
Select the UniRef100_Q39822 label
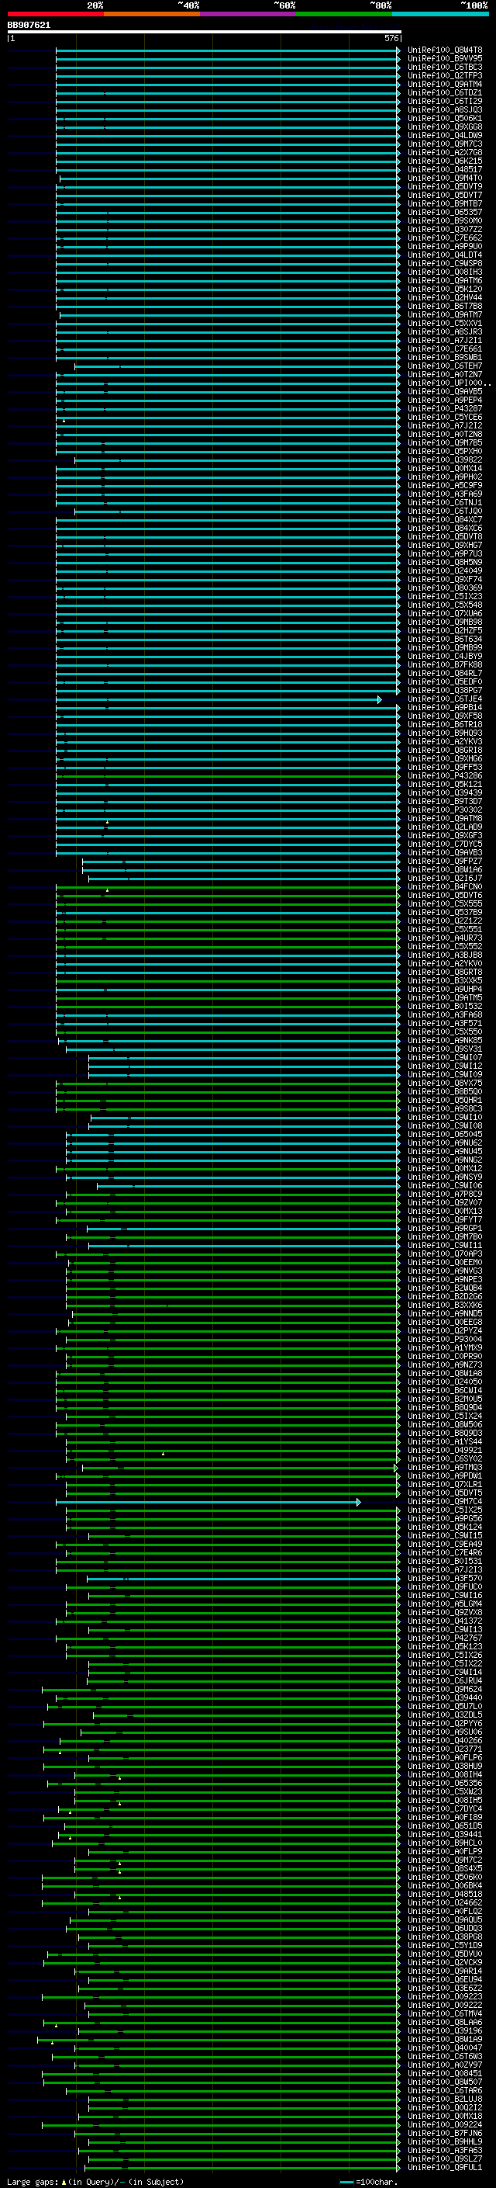(445, 459)
